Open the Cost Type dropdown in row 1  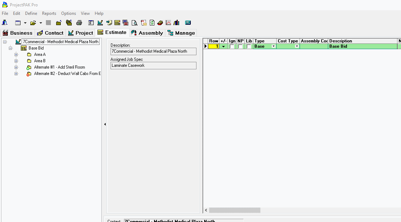tap(297, 47)
